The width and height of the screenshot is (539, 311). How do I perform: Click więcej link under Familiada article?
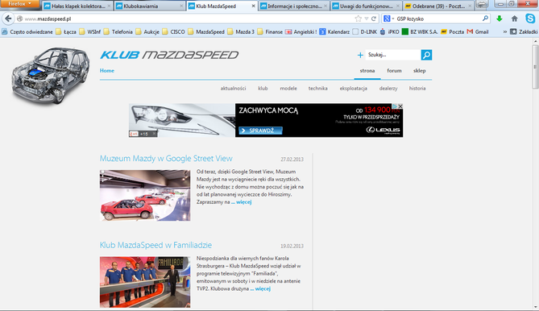click(x=263, y=288)
